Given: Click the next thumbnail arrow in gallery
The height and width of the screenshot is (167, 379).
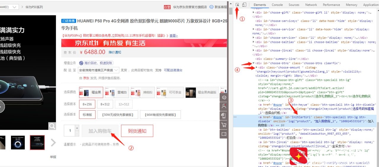Looking at the screenshot, I should (53, 143).
